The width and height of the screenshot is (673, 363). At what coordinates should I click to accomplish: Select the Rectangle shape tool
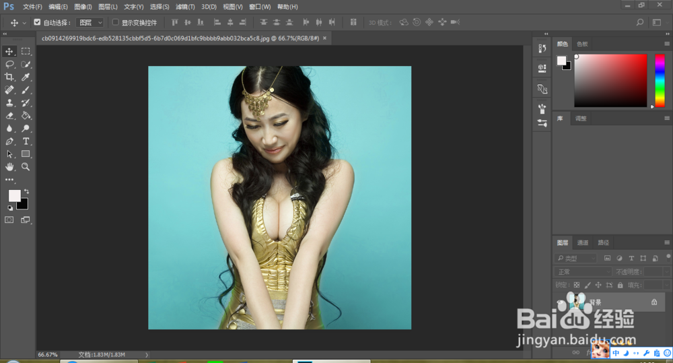26,154
